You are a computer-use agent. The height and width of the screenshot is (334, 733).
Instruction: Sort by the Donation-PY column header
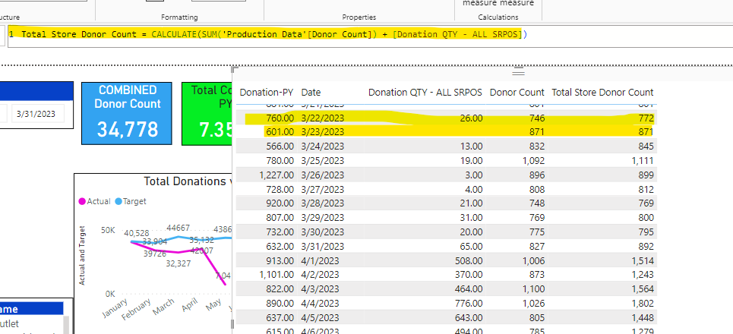[267, 93]
